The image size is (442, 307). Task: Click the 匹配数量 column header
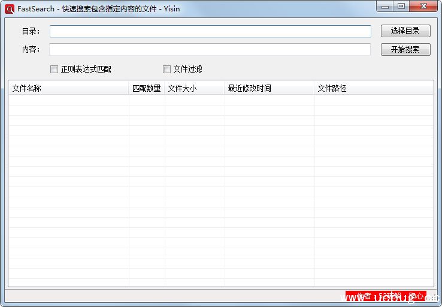pos(147,88)
